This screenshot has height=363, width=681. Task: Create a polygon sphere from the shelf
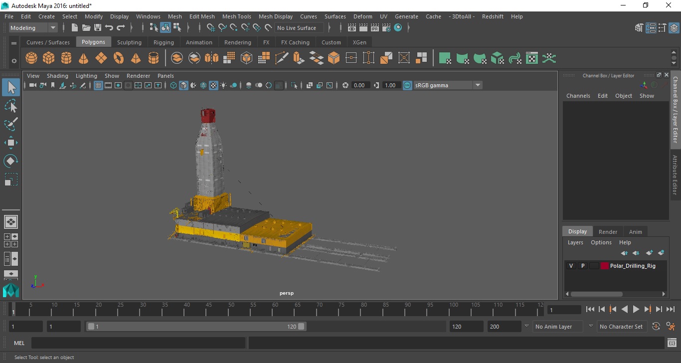coord(31,58)
